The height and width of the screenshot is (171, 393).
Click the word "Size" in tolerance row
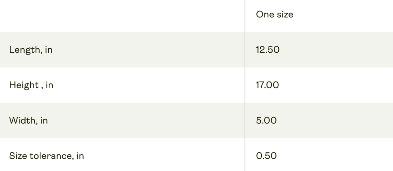(17, 156)
